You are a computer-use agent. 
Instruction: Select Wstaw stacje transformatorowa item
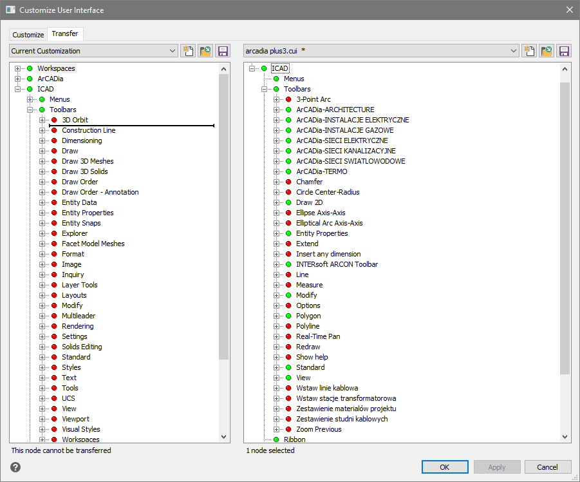click(346, 398)
